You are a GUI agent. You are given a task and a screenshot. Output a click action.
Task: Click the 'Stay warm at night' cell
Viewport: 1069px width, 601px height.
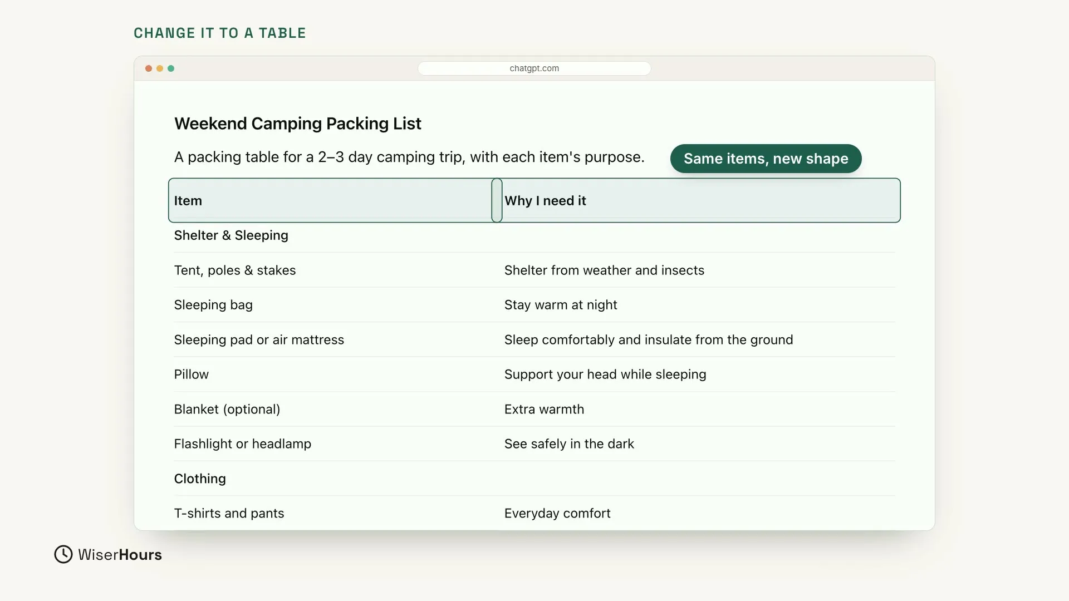pyautogui.click(x=561, y=305)
